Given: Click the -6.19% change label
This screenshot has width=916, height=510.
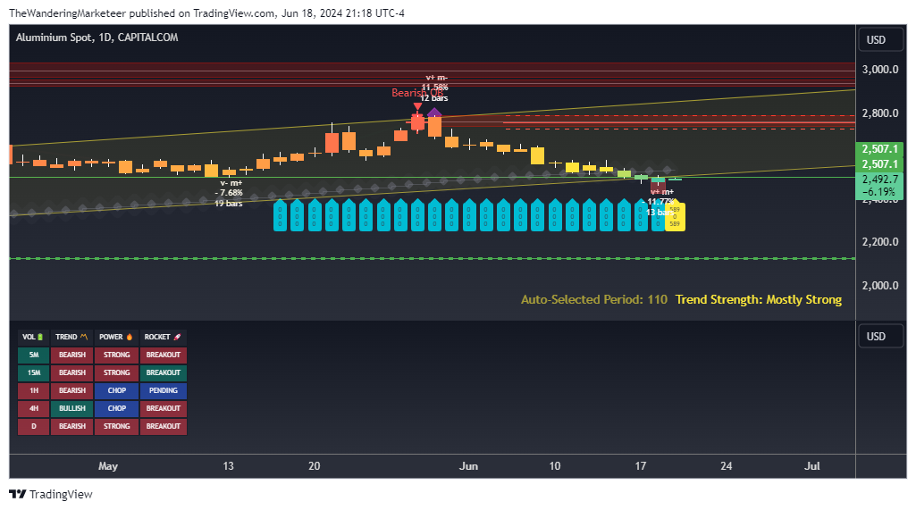Looking at the screenshot, I should [879, 192].
